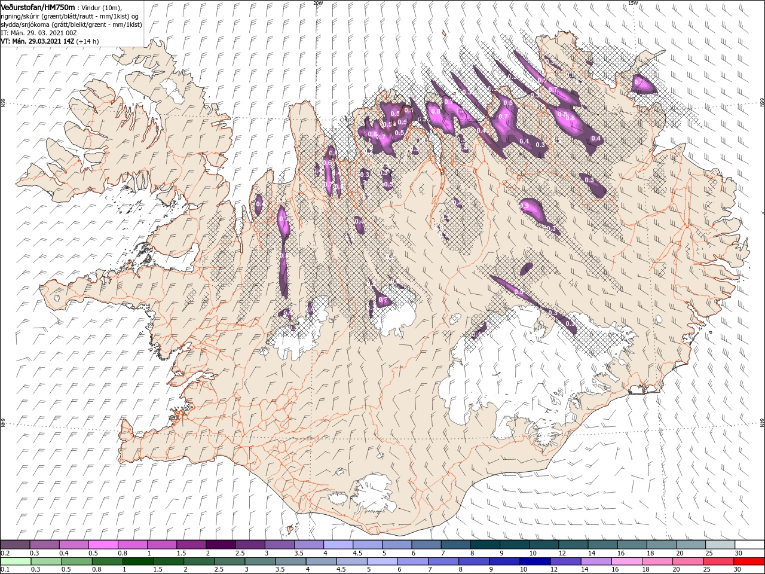Click the 2.5 label in the lower legend
765x574 pixels.
(x=218, y=569)
